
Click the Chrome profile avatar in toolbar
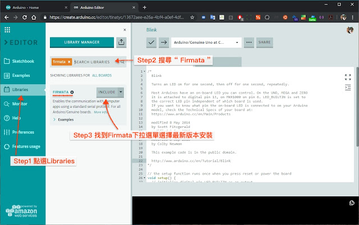343,17
